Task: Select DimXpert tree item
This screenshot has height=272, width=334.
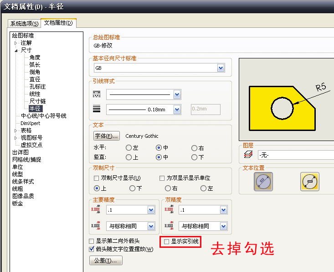Action: coord(30,123)
